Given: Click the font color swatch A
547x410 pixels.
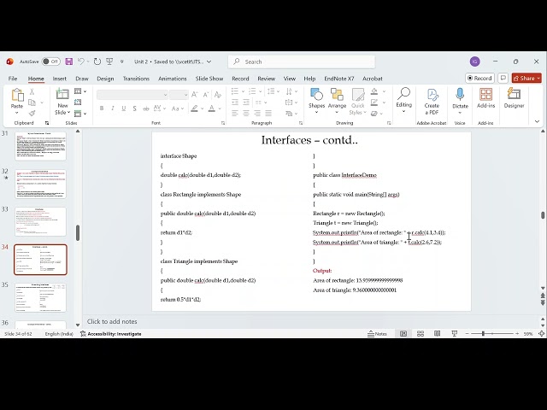Looking at the screenshot, I should [211, 108].
